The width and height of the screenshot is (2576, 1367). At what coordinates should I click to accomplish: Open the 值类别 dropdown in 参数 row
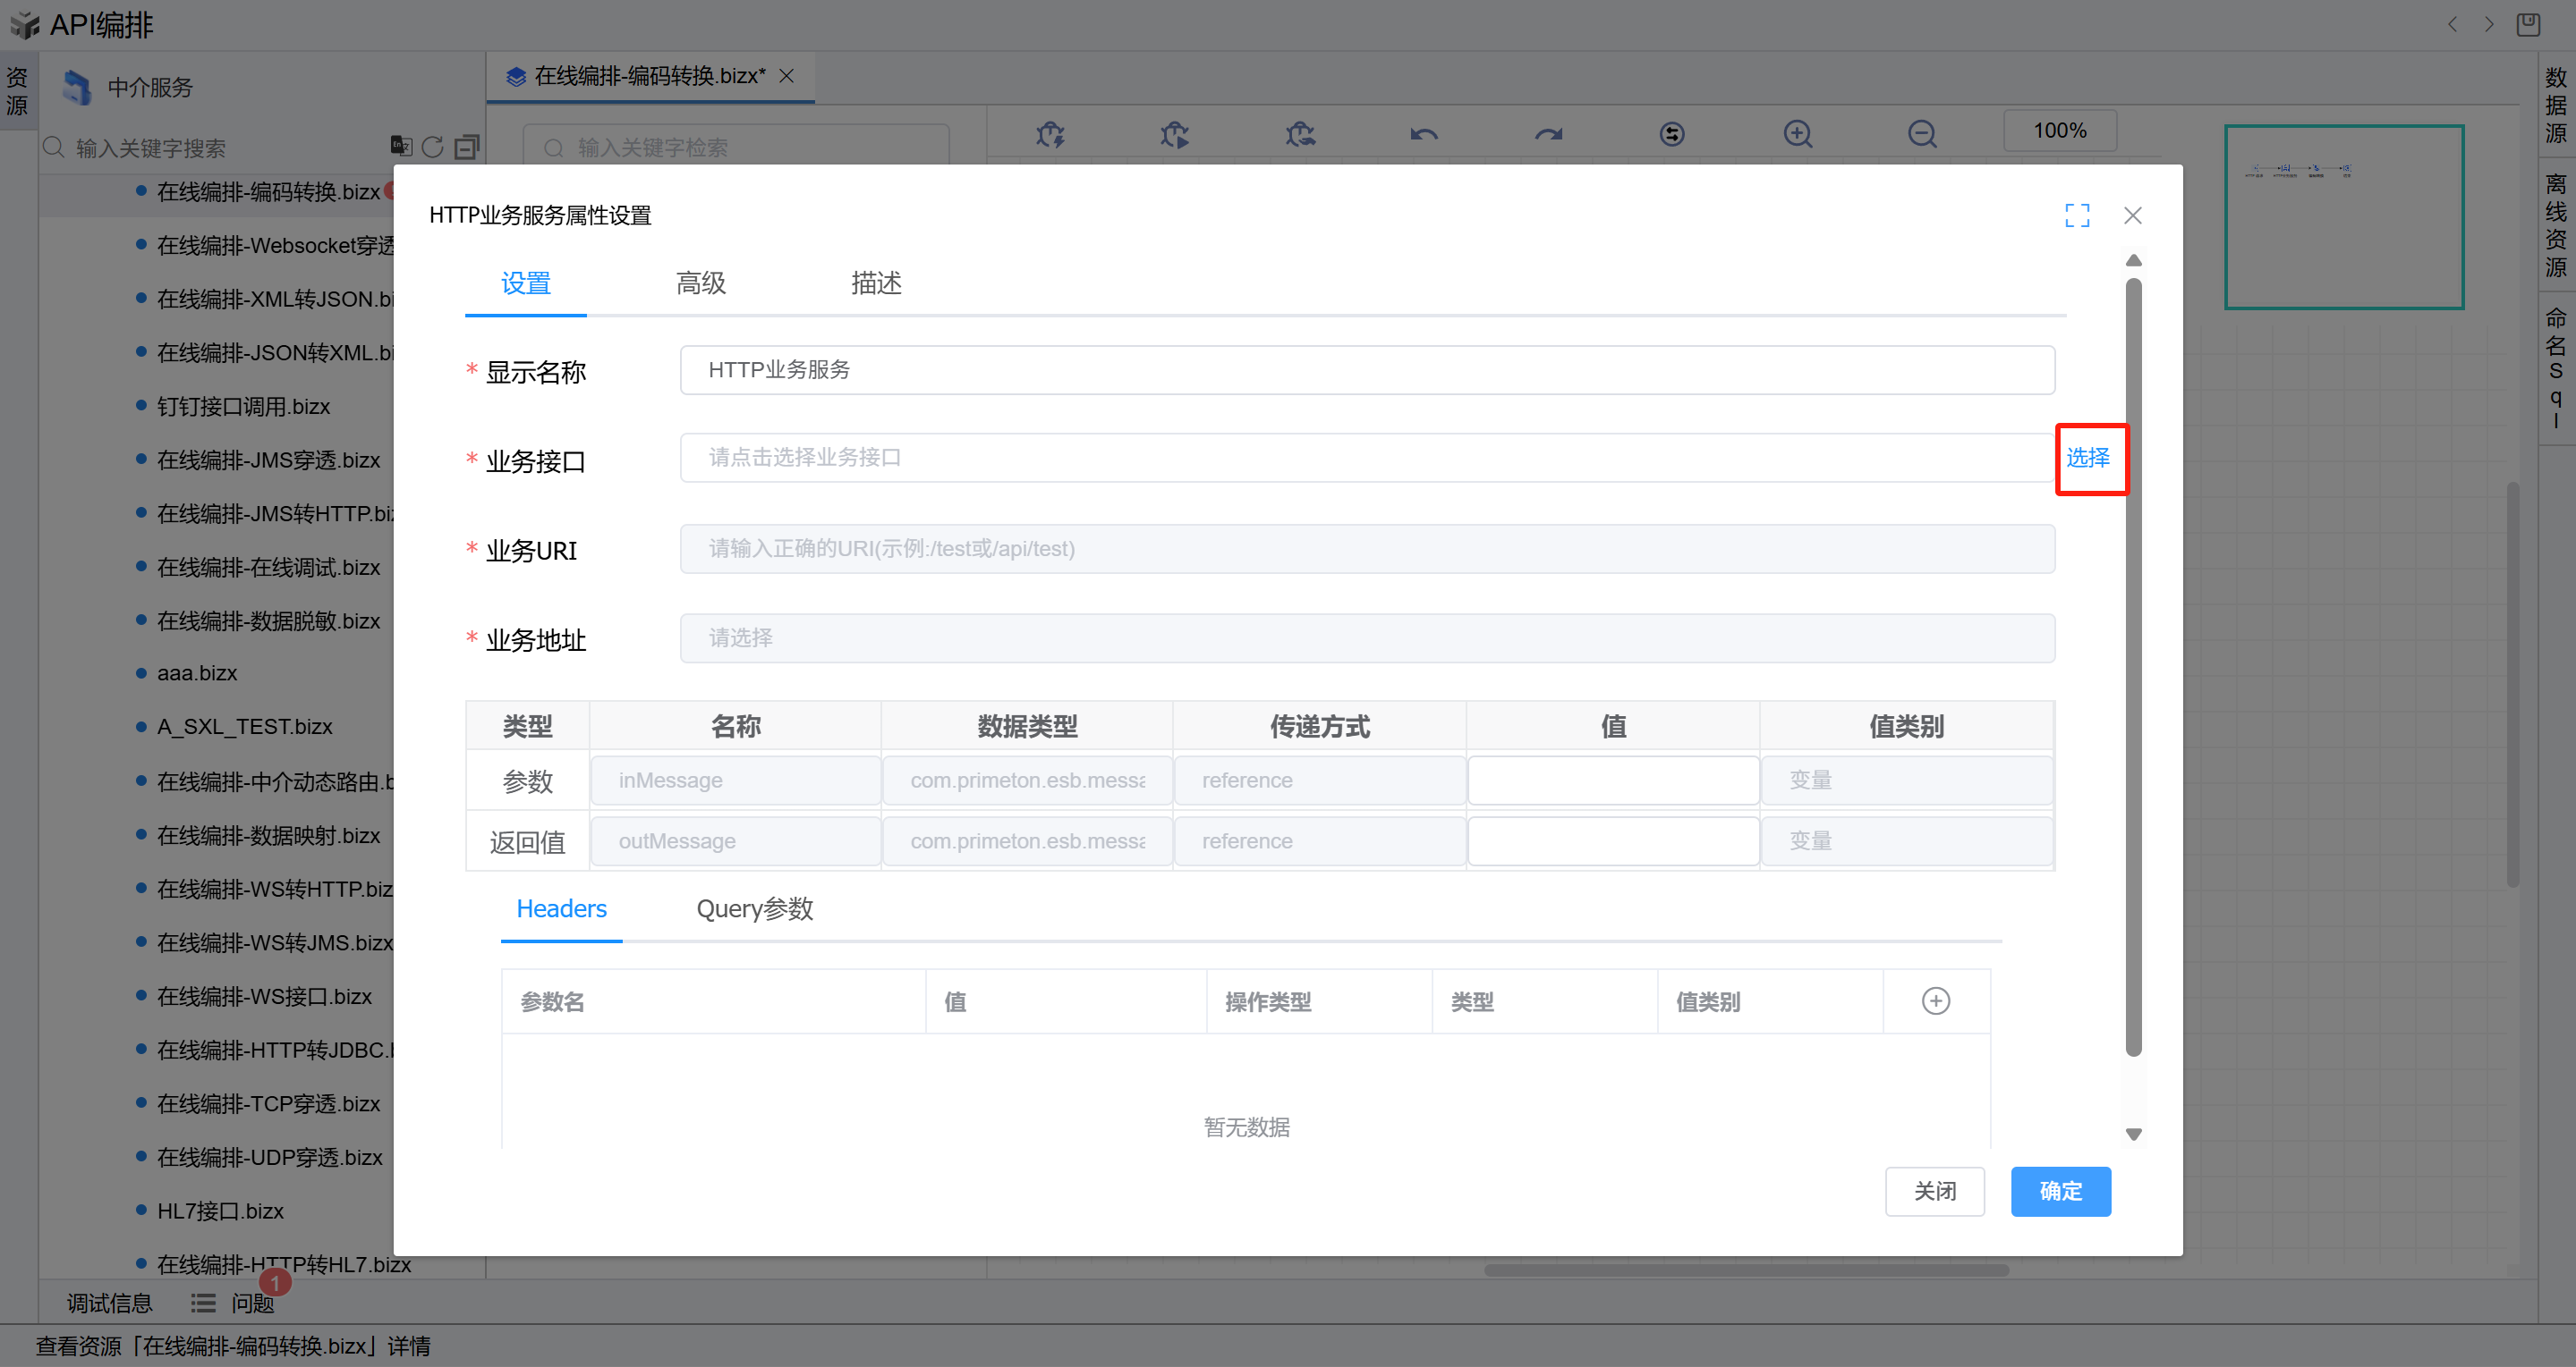click(x=1906, y=780)
